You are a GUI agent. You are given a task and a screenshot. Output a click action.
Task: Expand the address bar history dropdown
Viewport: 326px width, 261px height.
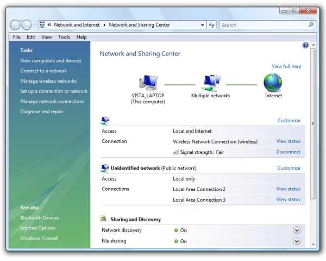point(202,25)
